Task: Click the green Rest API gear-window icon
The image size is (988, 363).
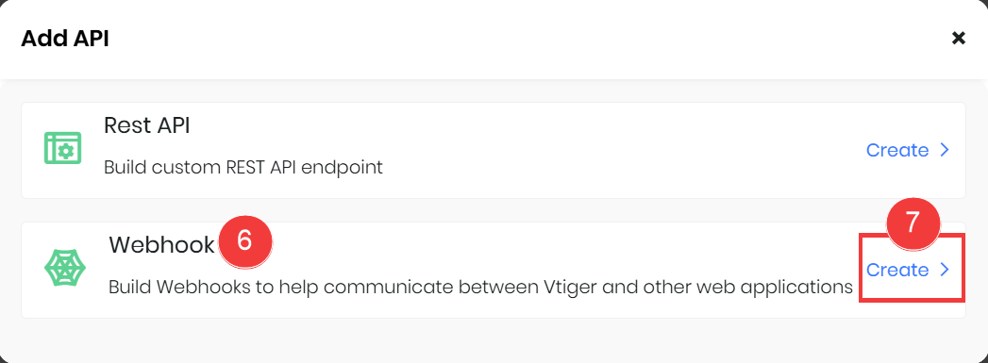Action: click(x=63, y=148)
